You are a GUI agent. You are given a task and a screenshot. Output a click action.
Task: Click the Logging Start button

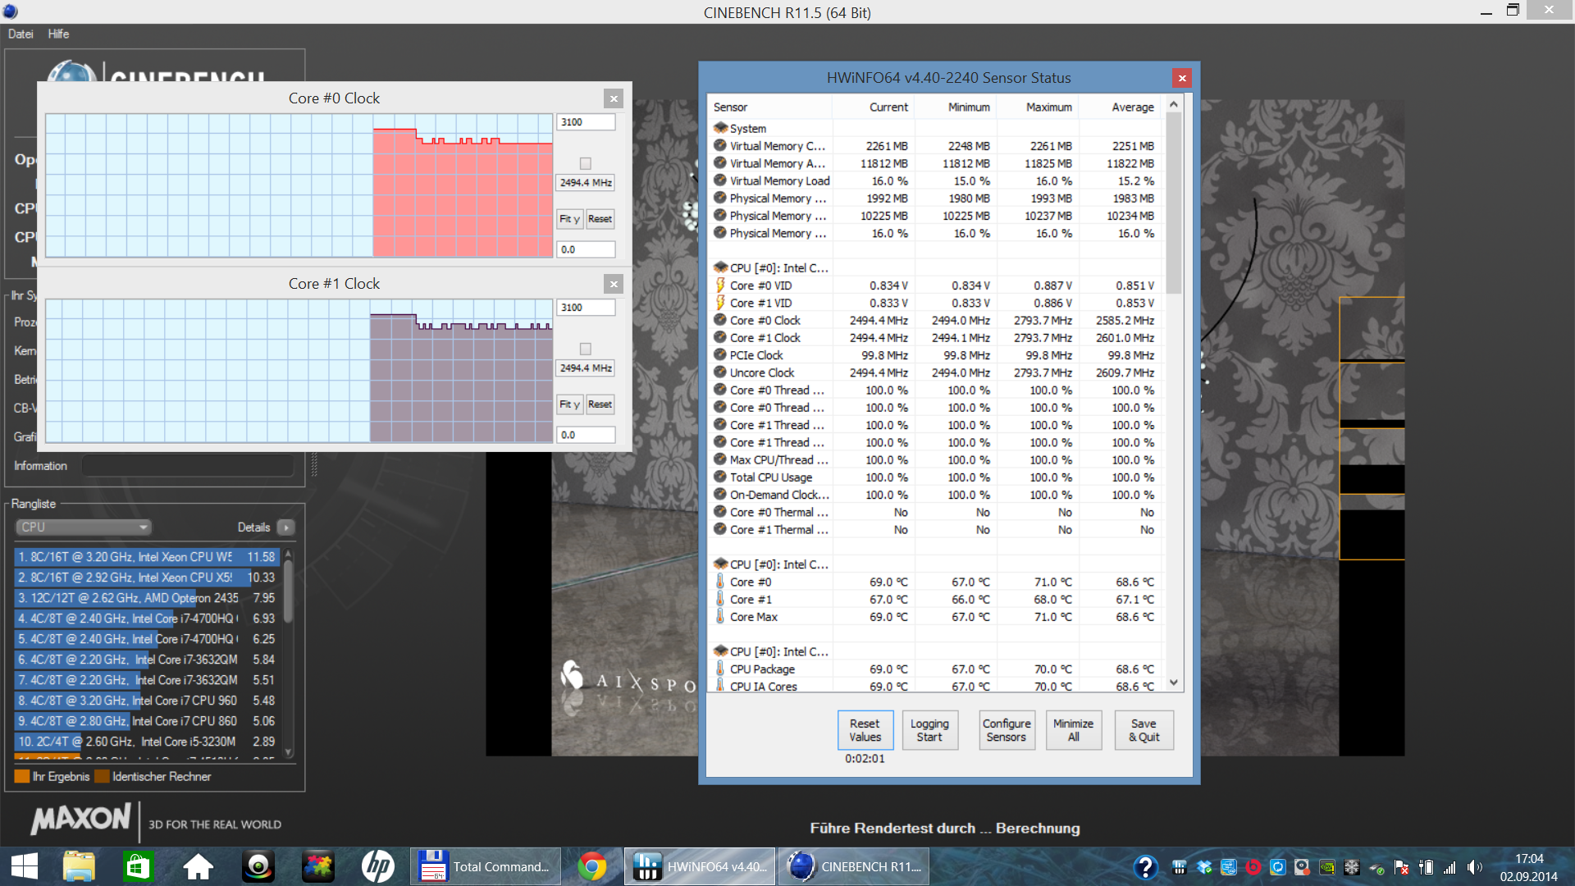929,729
